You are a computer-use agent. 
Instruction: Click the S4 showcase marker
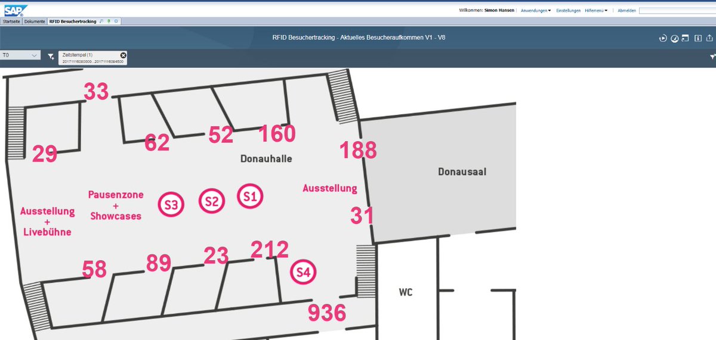(x=303, y=272)
